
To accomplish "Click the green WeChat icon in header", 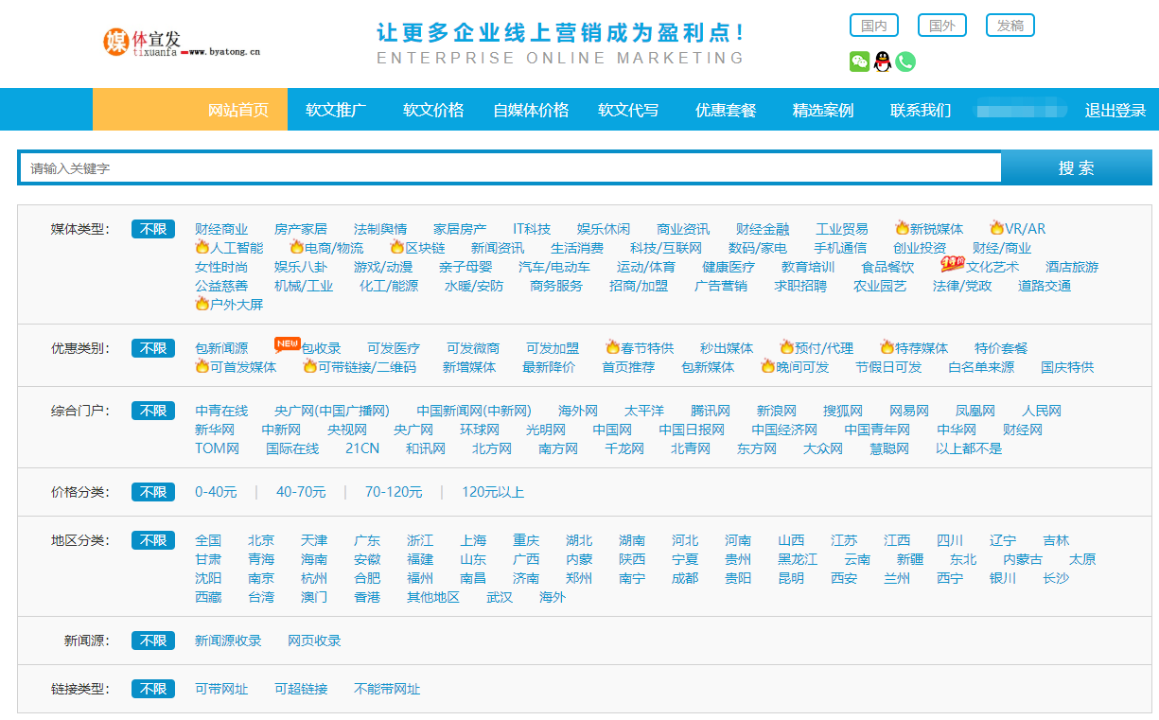I will [x=859, y=61].
